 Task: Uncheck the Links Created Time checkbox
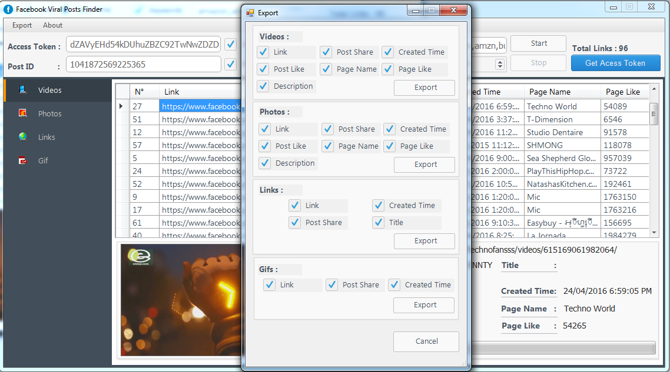click(379, 205)
